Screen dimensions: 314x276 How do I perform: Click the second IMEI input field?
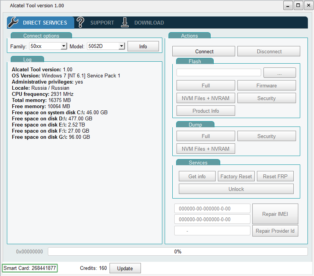coord(212,219)
